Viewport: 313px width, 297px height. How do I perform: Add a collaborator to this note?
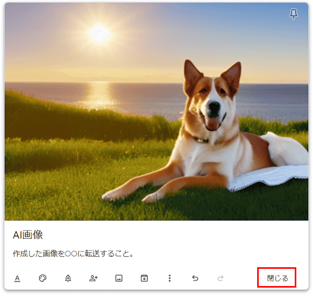coord(93,278)
